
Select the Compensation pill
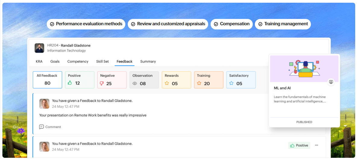[232, 24]
